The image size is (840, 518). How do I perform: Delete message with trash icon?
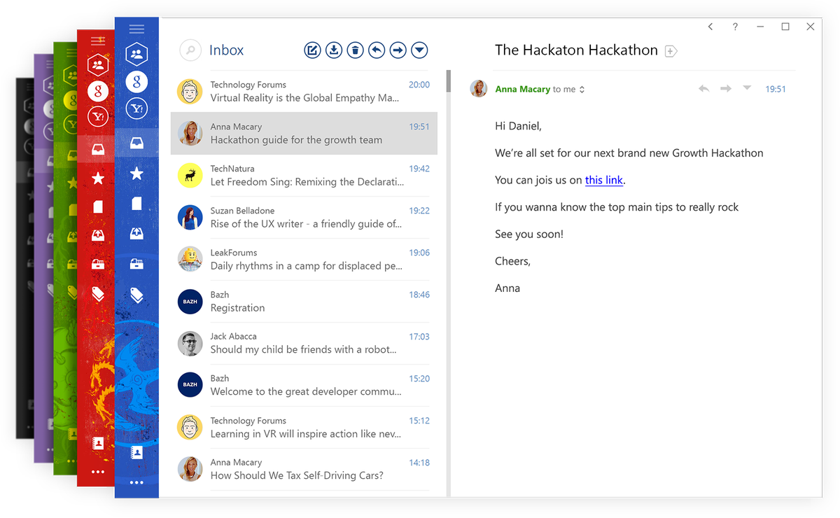[356, 50]
